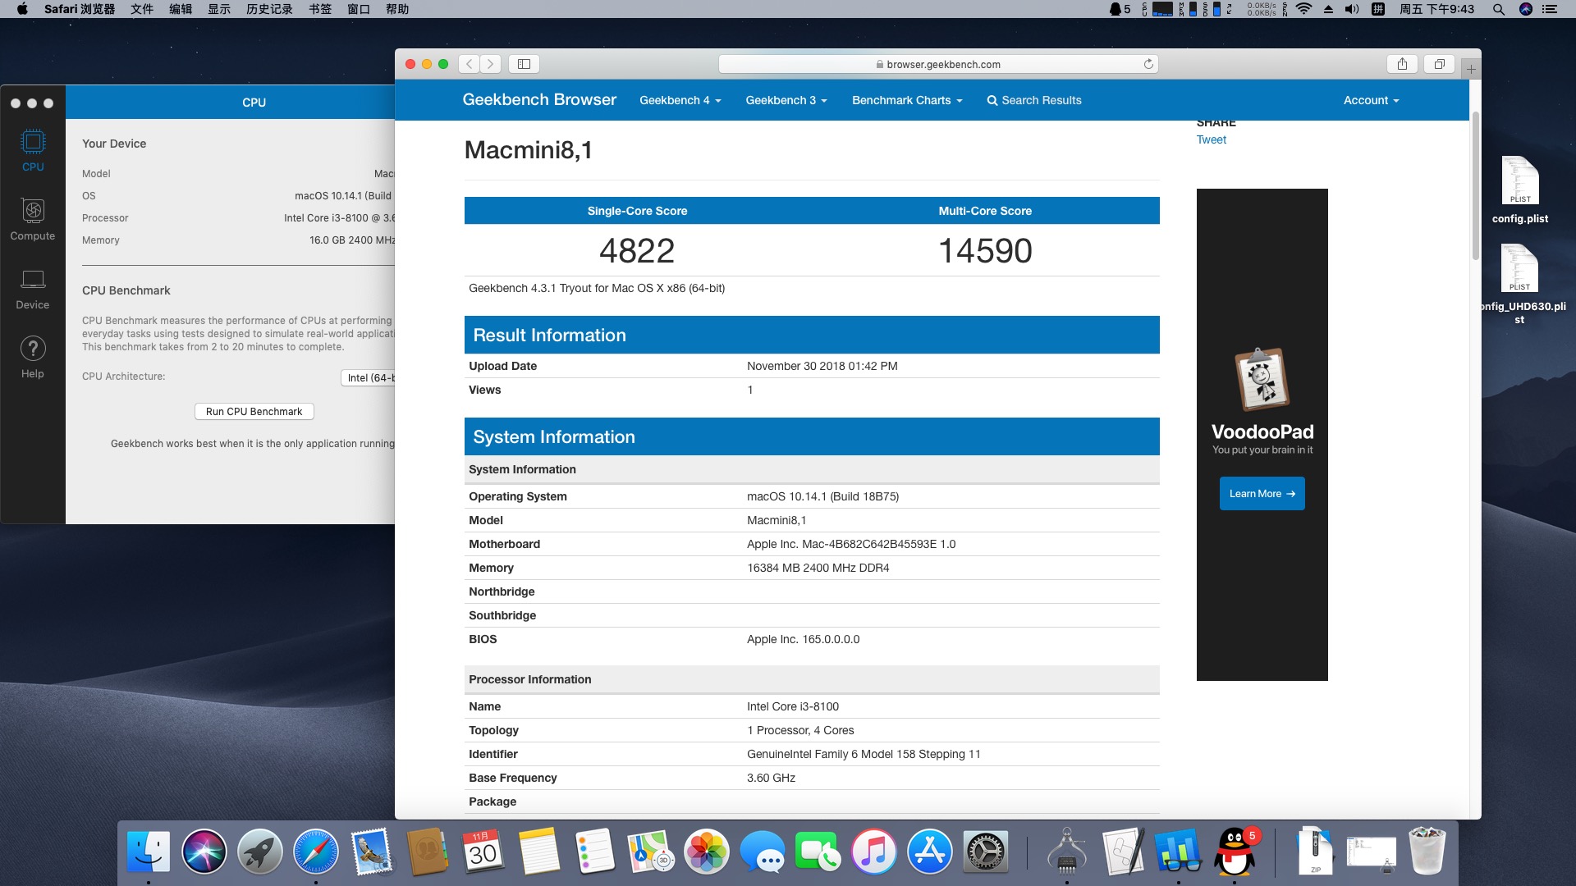Expand the Benchmark Charts dropdown
The image size is (1576, 886).
[x=906, y=100]
